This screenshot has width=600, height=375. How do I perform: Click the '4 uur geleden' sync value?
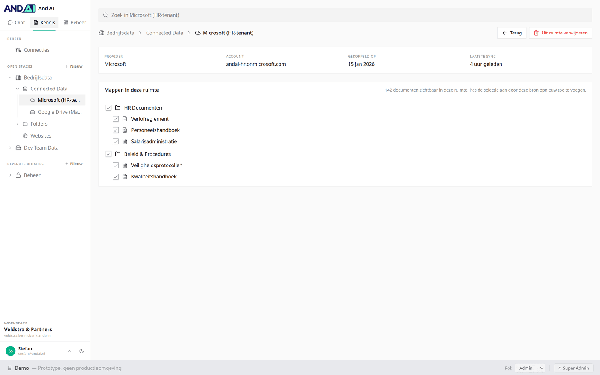[486, 64]
